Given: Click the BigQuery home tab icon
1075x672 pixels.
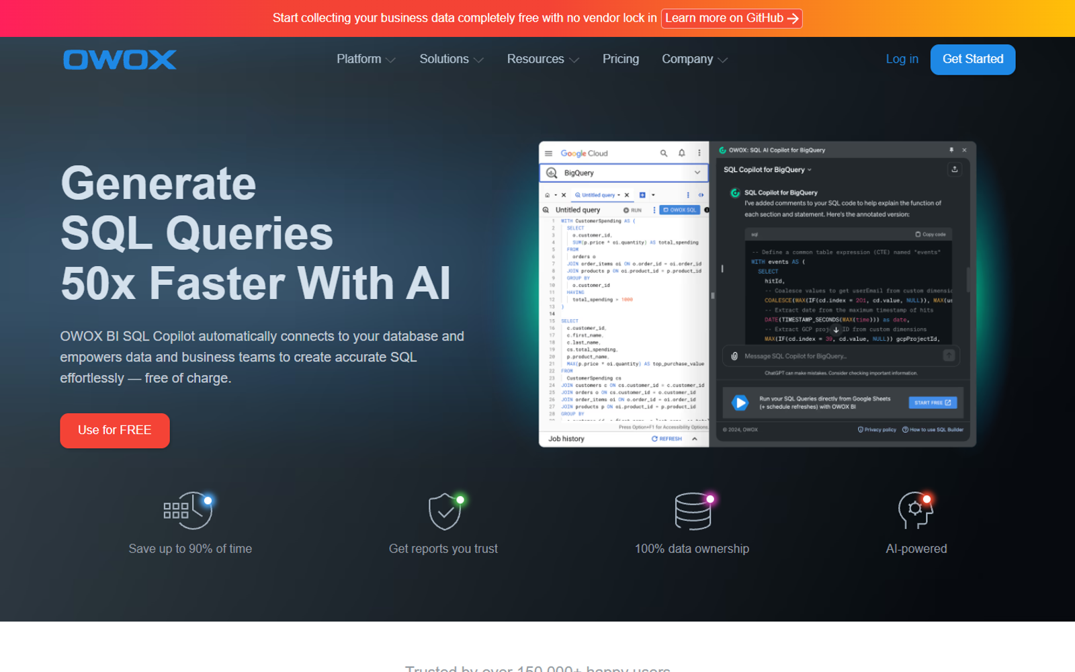Looking at the screenshot, I should pyautogui.click(x=548, y=195).
